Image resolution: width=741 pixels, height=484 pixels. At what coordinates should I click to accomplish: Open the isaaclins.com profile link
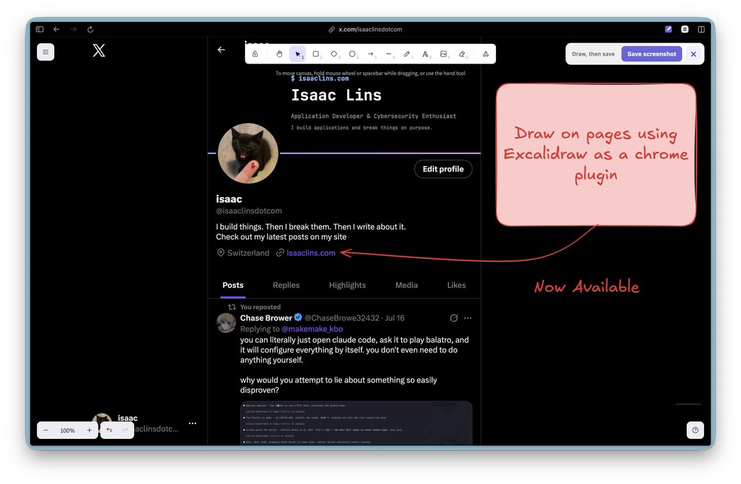coord(311,252)
